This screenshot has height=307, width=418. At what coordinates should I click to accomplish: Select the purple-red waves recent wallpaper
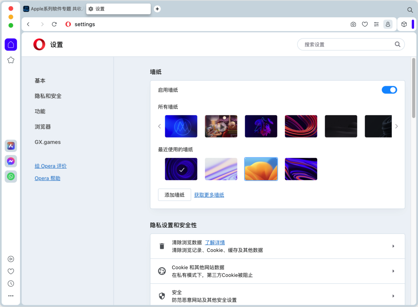301,169
